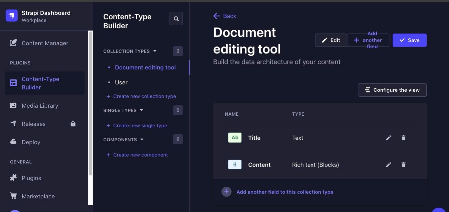Screen dimensions: 449x212
Task: Click the sidebar vertical scrollbar
Action: point(90,103)
